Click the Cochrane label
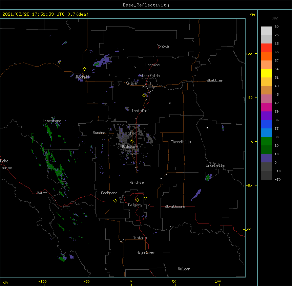 [109, 193]
